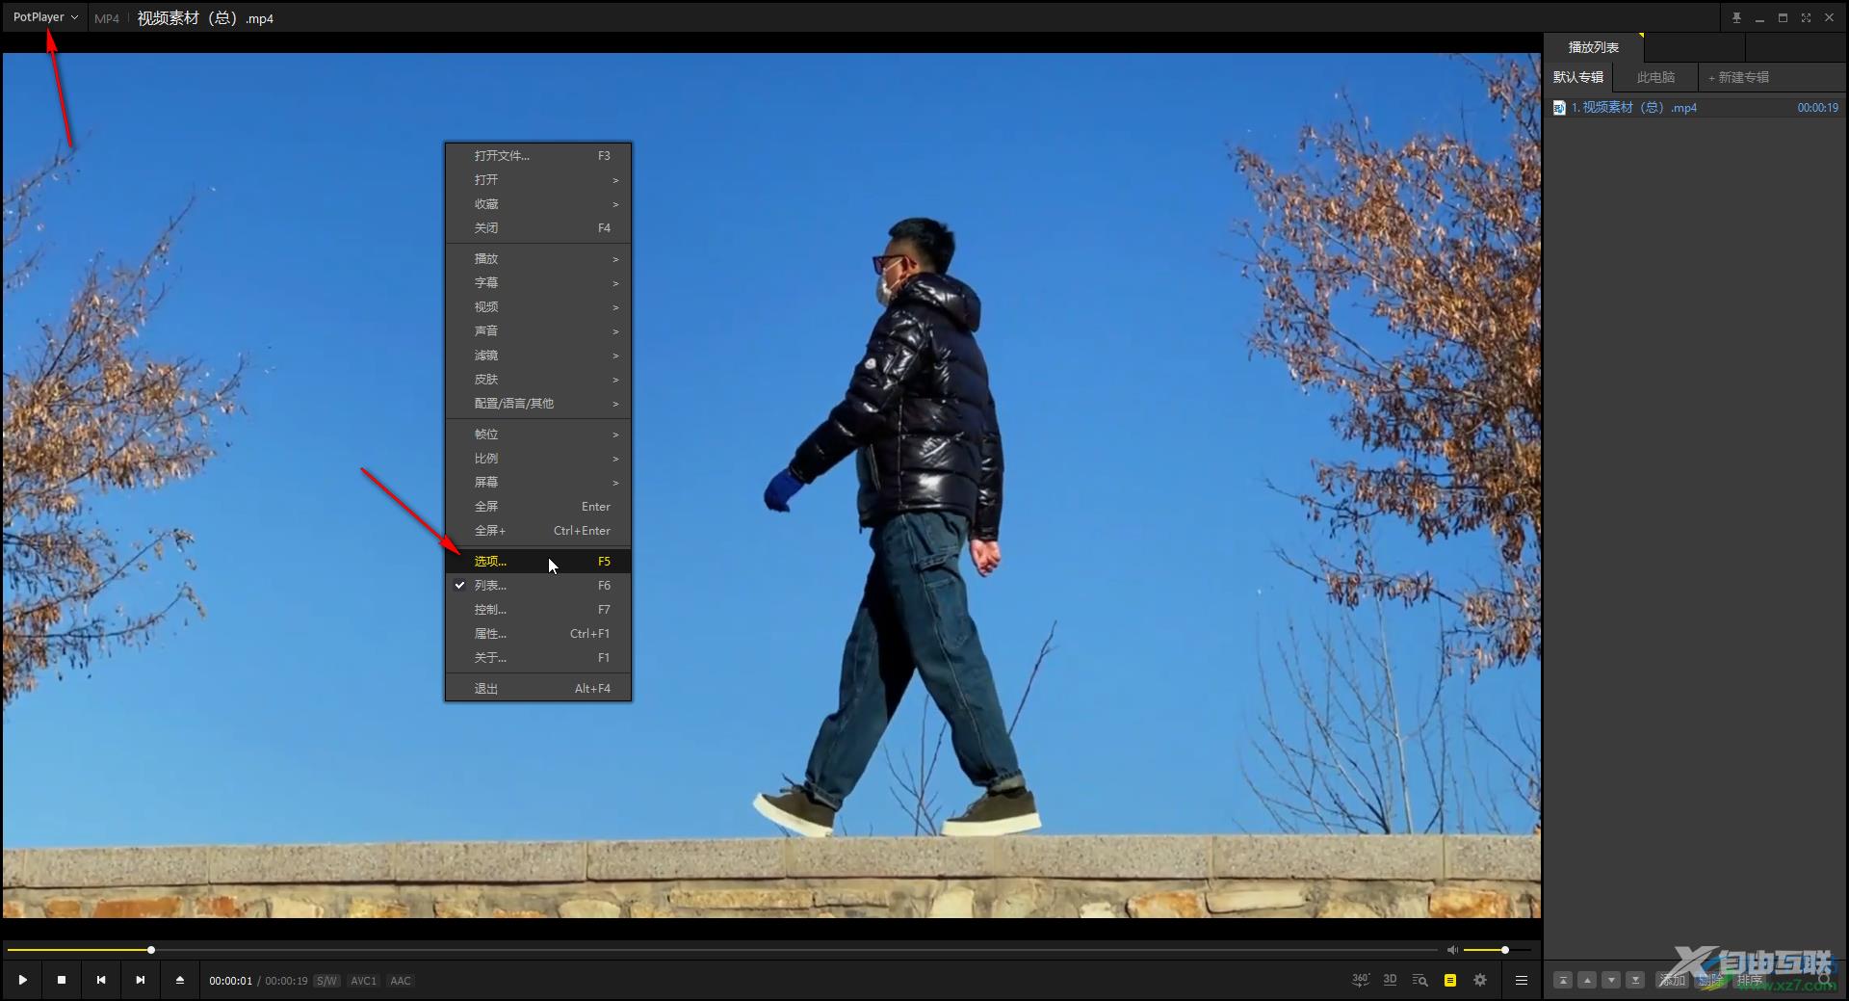Adjust the volume slider

[x=1498, y=950]
